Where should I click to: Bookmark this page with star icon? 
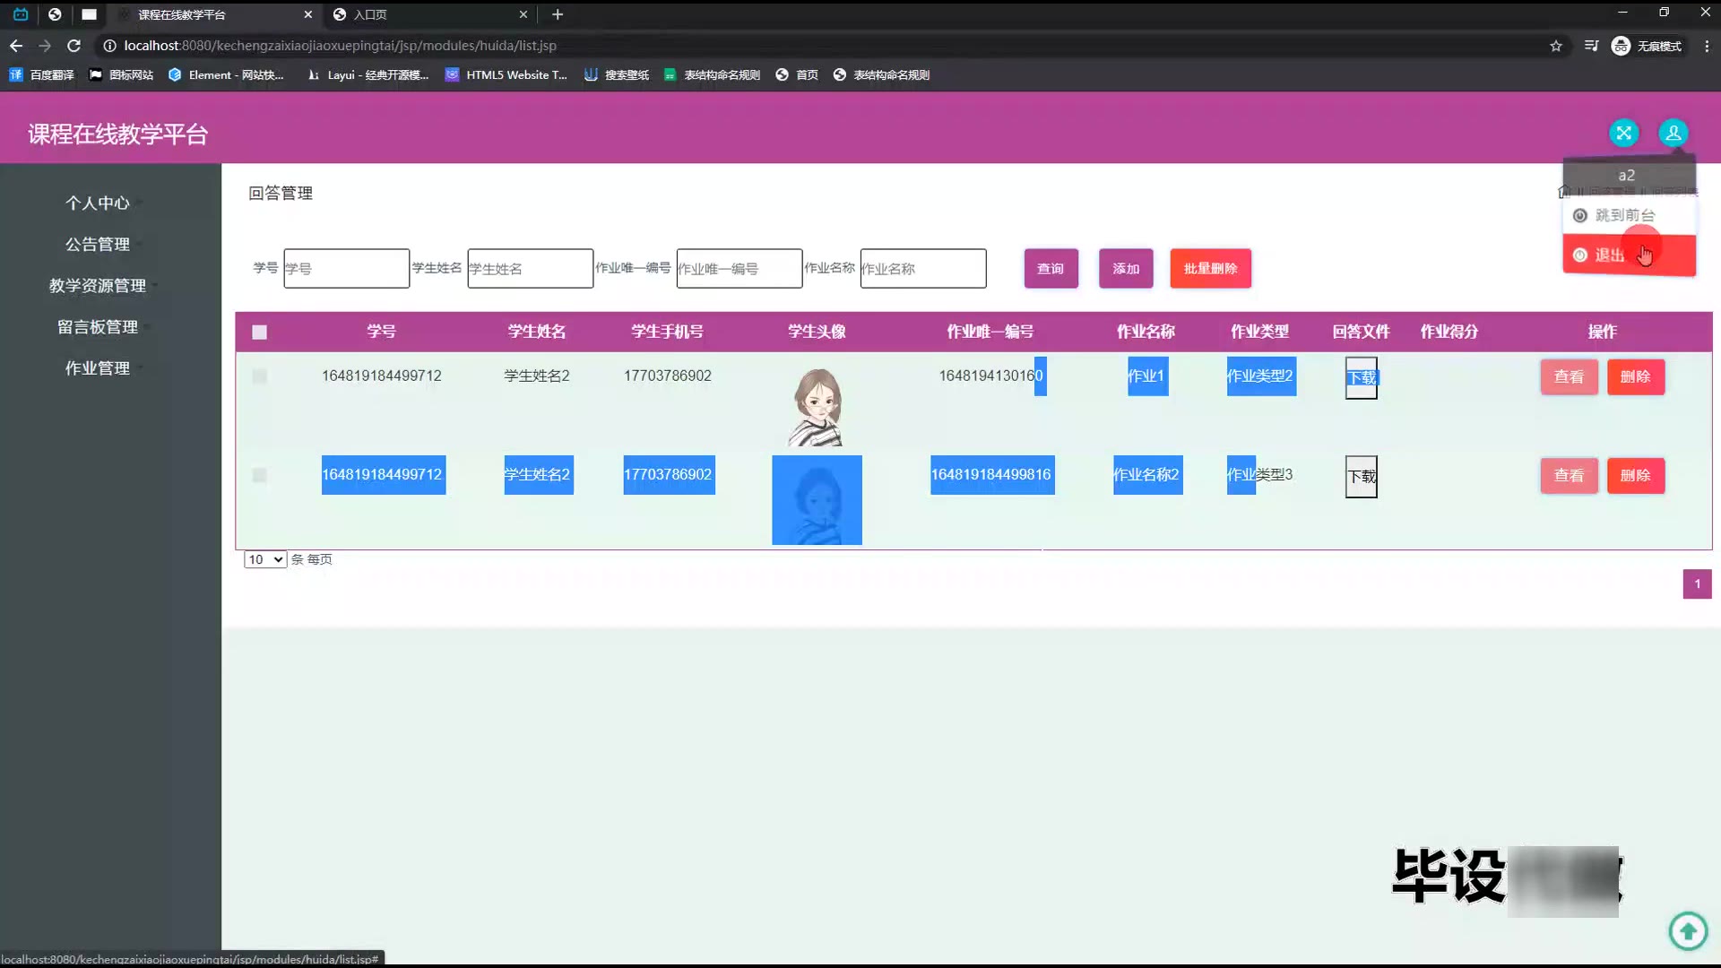point(1556,46)
